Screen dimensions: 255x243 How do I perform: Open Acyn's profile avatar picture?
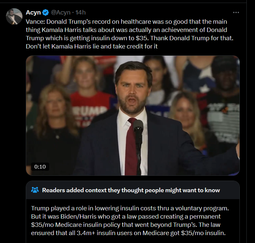[x=14, y=16]
